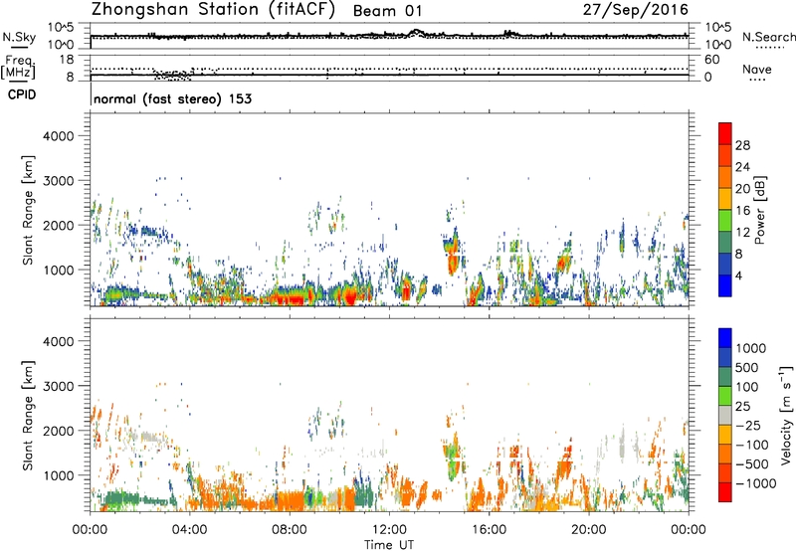Select 'normal (fast stereo) 153' mode text
The width and height of the screenshot is (796, 551).
(172, 98)
